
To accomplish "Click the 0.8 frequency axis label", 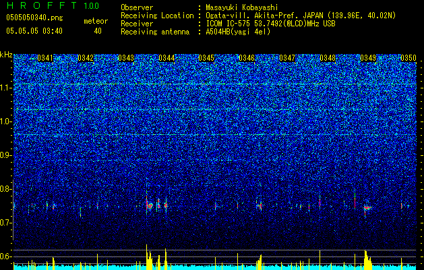I will click(5, 189).
